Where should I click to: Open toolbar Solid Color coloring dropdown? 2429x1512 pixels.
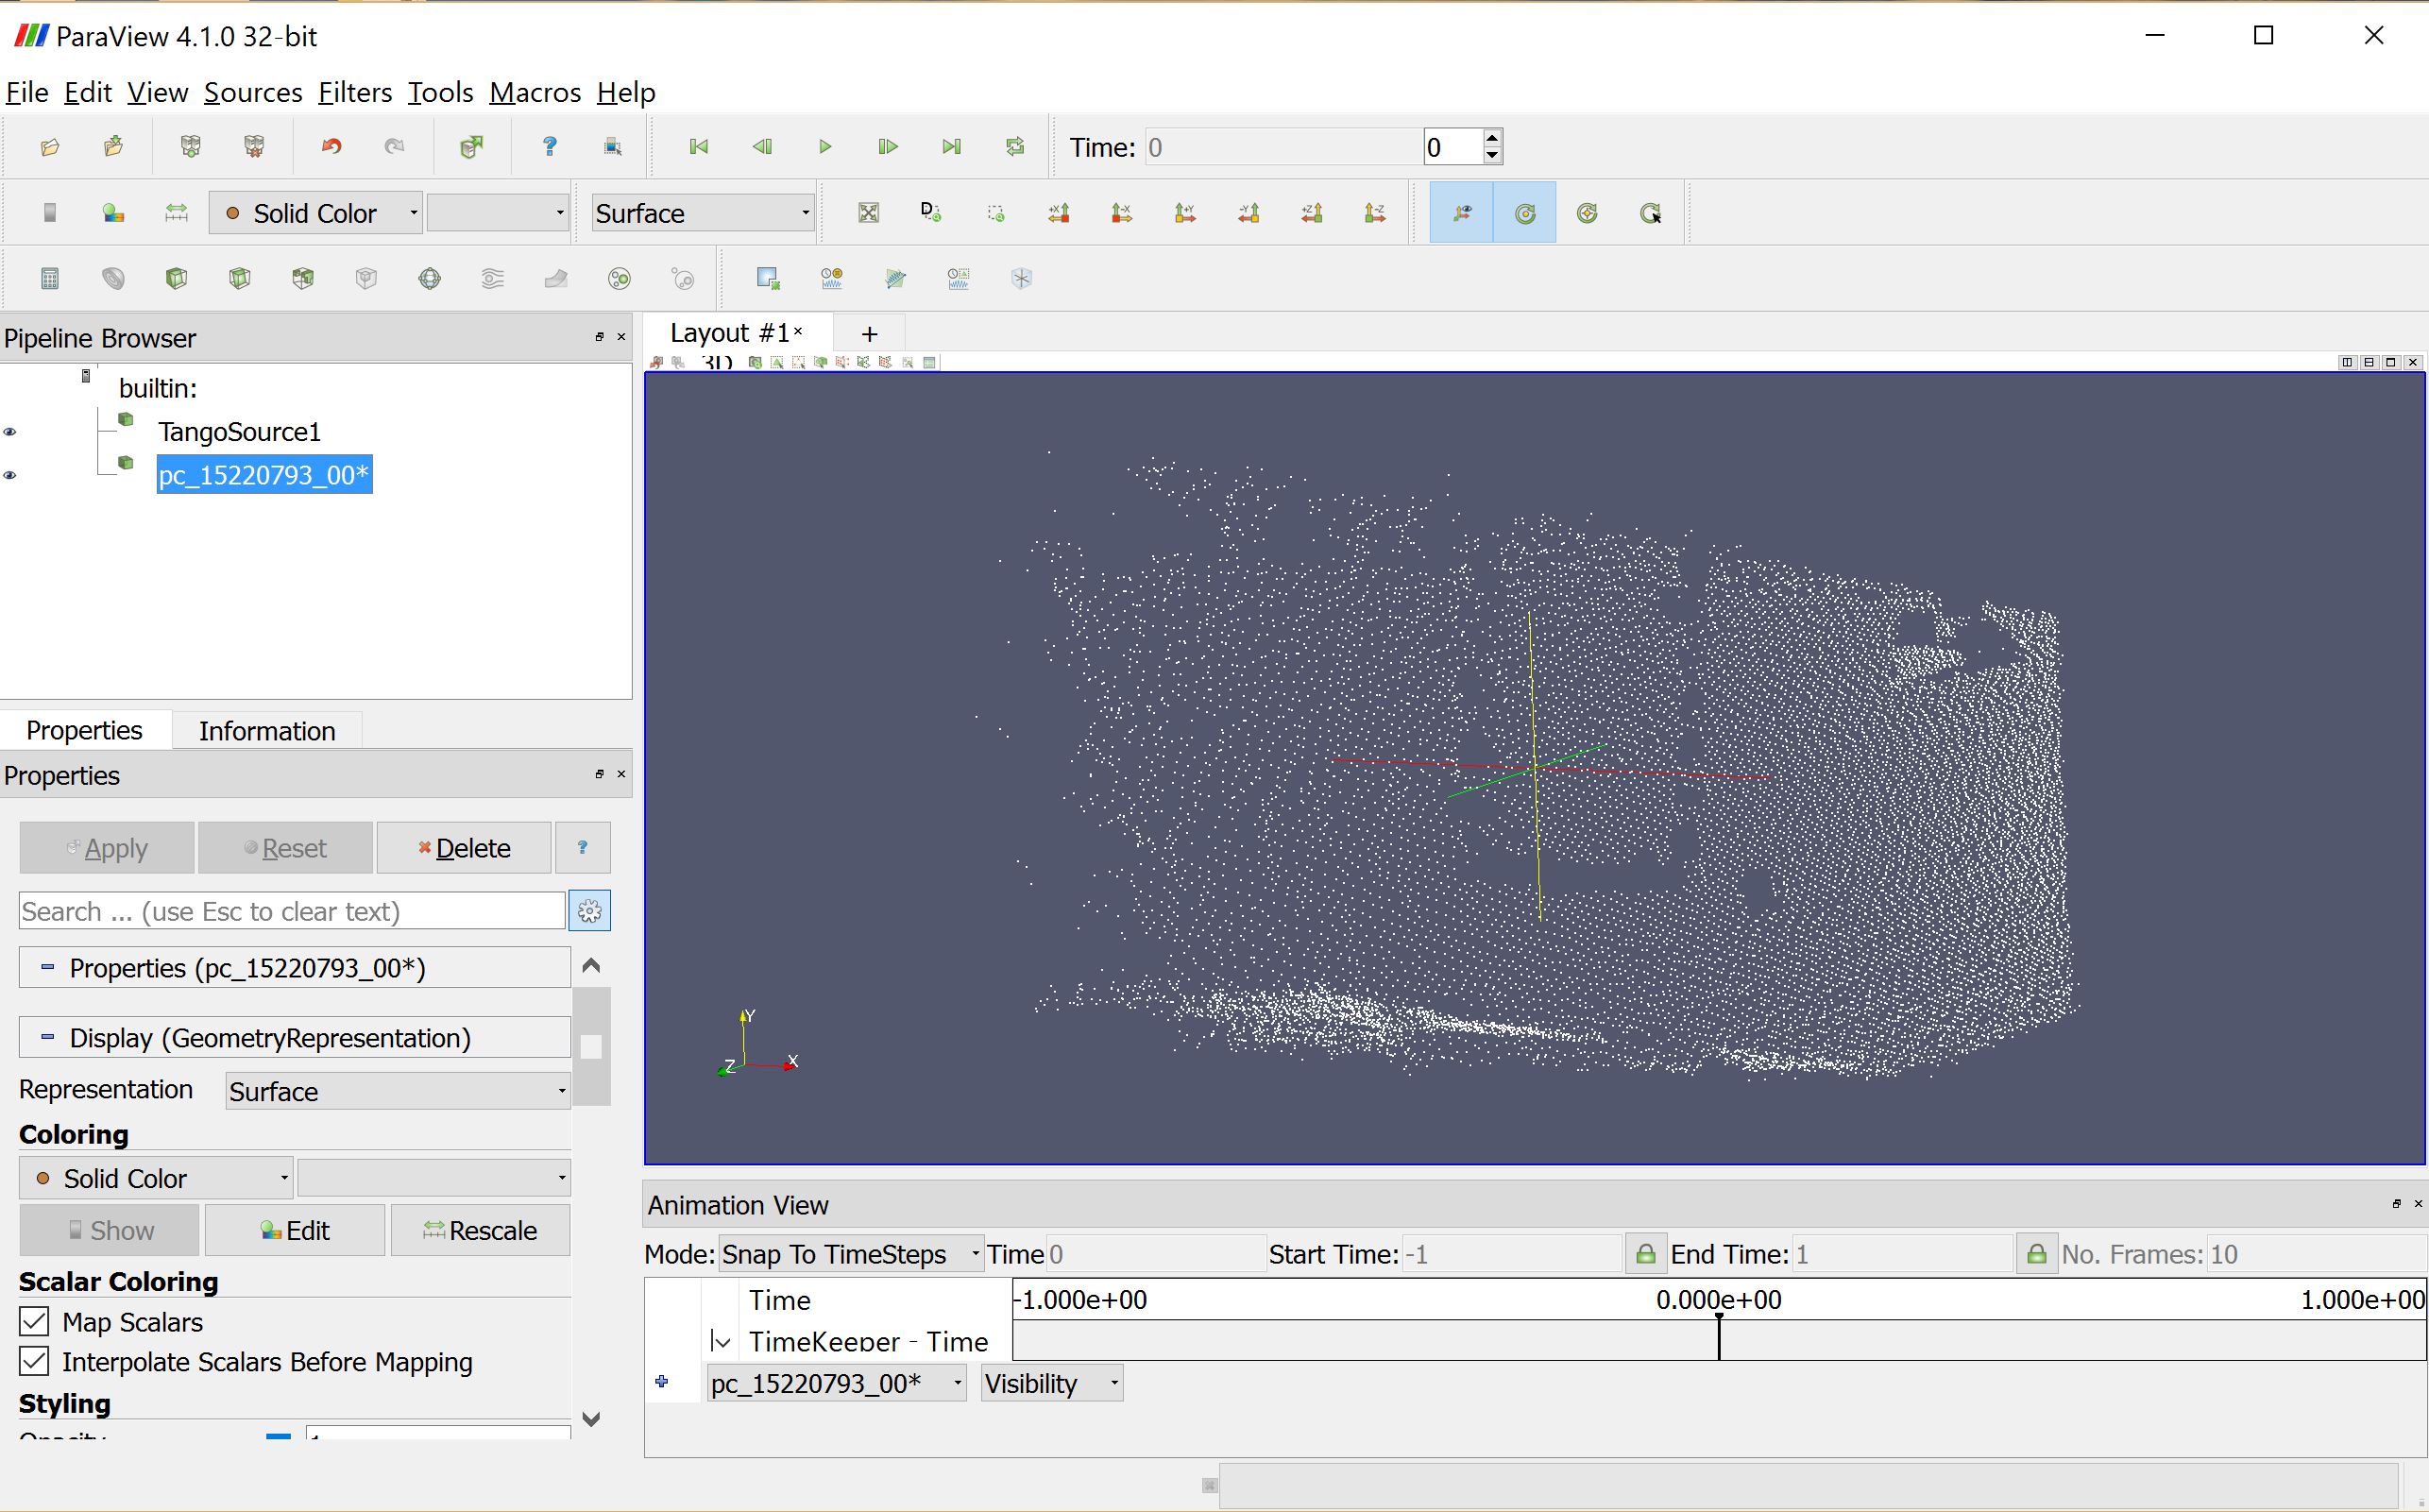[x=315, y=213]
